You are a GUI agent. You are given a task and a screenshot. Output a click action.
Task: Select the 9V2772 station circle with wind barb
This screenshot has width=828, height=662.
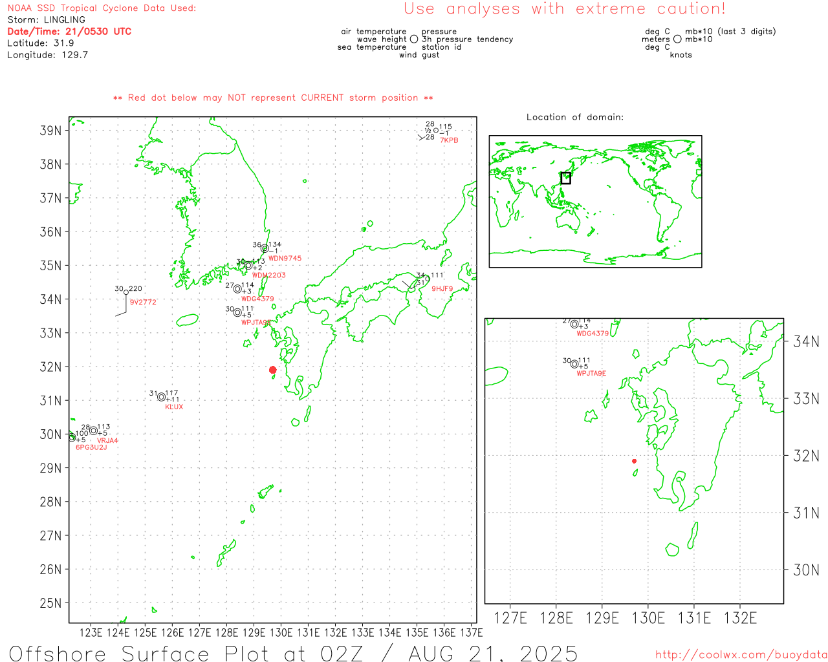pos(125,292)
